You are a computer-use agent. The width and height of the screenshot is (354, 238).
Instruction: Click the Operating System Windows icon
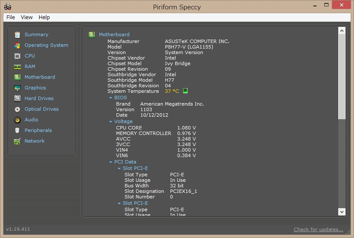point(17,45)
